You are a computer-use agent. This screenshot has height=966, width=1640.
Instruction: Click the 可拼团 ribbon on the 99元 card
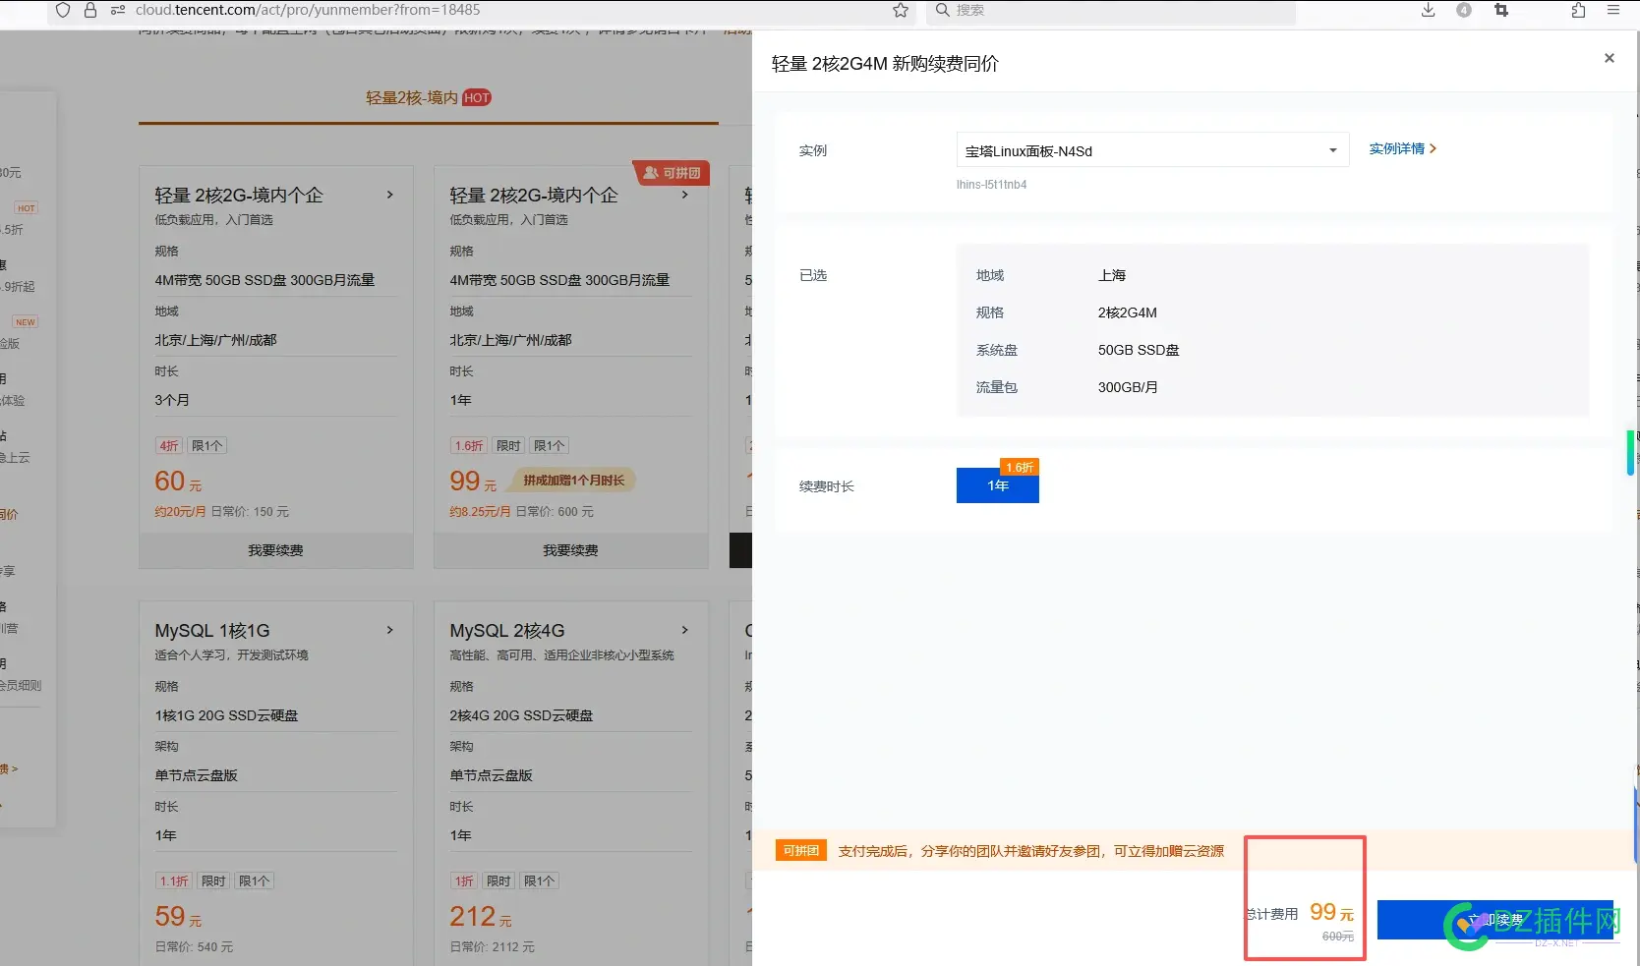(672, 173)
